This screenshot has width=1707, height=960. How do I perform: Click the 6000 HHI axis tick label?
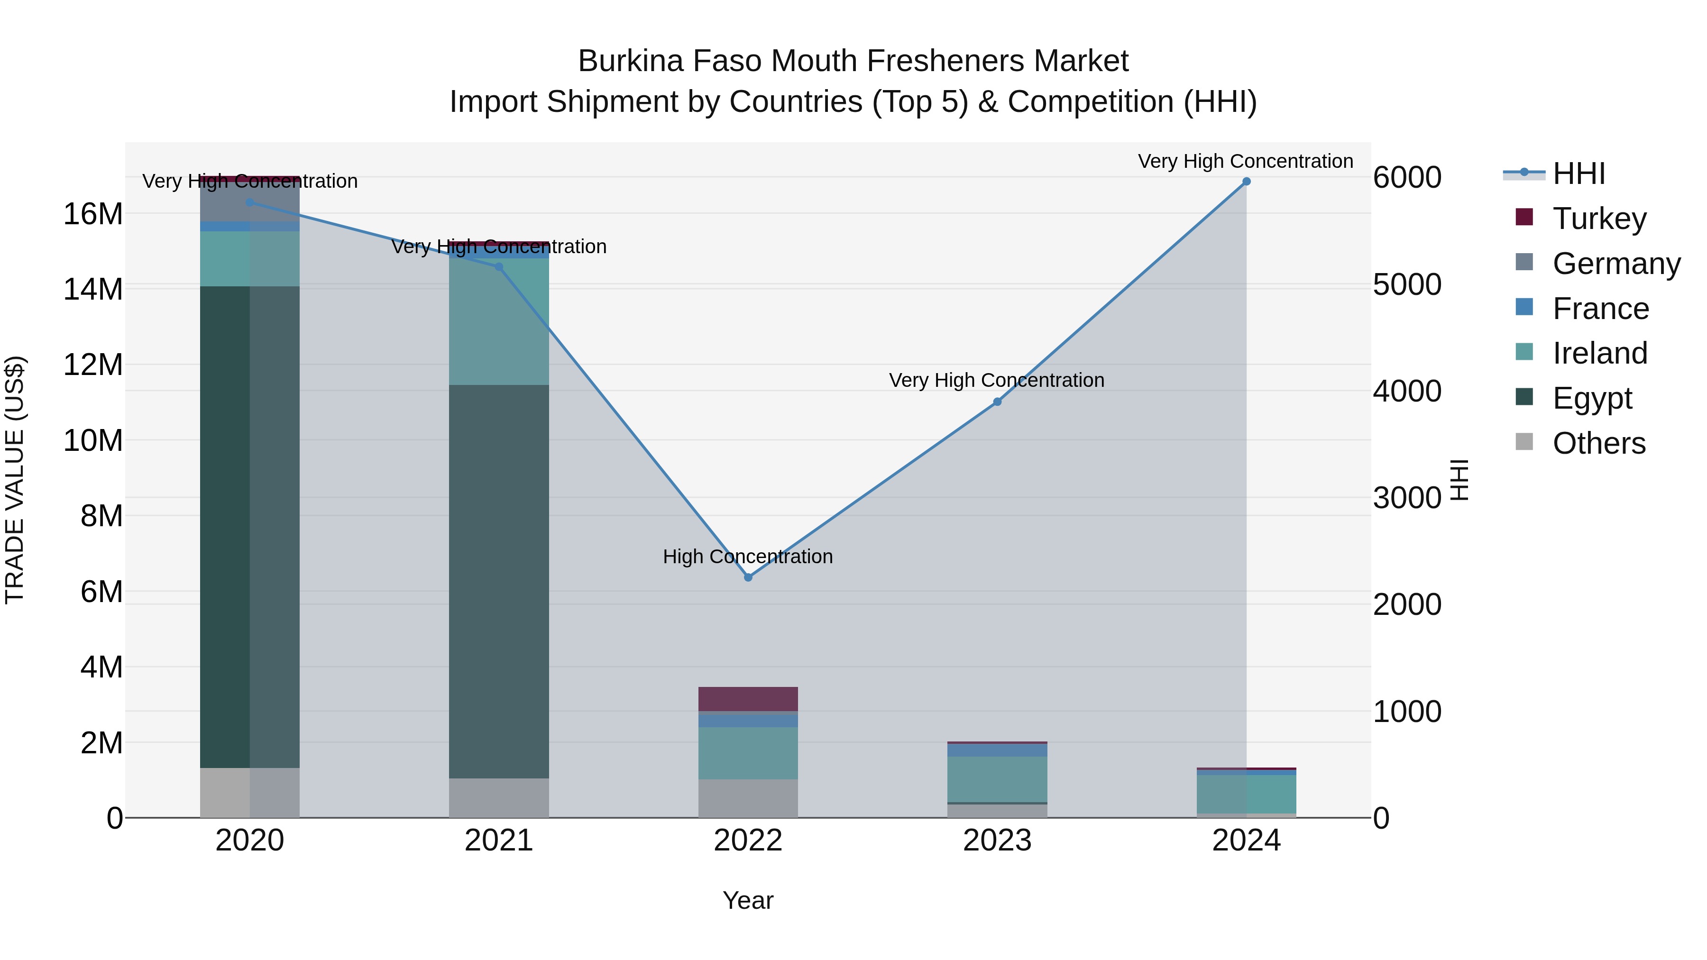[x=1407, y=178]
